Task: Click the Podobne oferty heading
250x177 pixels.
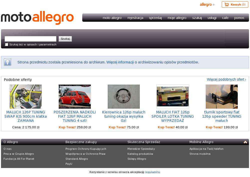Action: coord(18,80)
